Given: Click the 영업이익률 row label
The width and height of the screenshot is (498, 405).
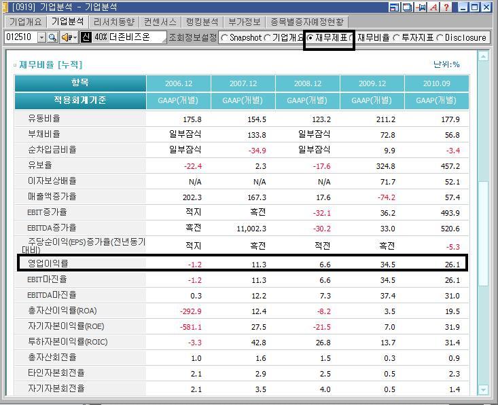Looking at the screenshot, I should click(x=48, y=263).
